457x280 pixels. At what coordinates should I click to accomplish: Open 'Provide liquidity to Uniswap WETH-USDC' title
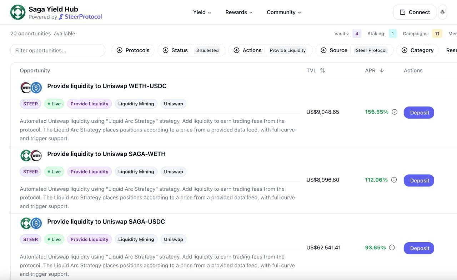pos(107,86)
